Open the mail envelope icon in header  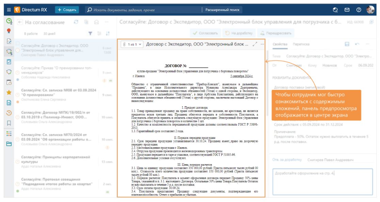click(347, 10)
